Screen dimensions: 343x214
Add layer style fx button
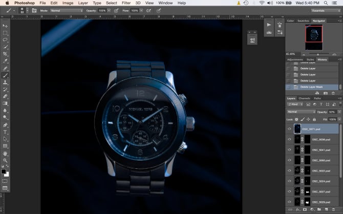pos(297,209)
